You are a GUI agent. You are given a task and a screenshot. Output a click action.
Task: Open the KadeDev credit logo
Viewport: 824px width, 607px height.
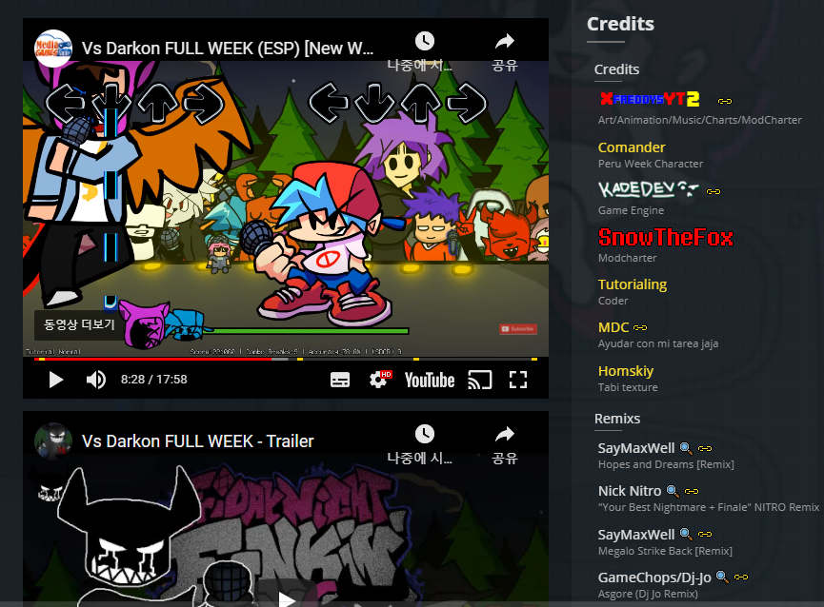tap(649, 189)
